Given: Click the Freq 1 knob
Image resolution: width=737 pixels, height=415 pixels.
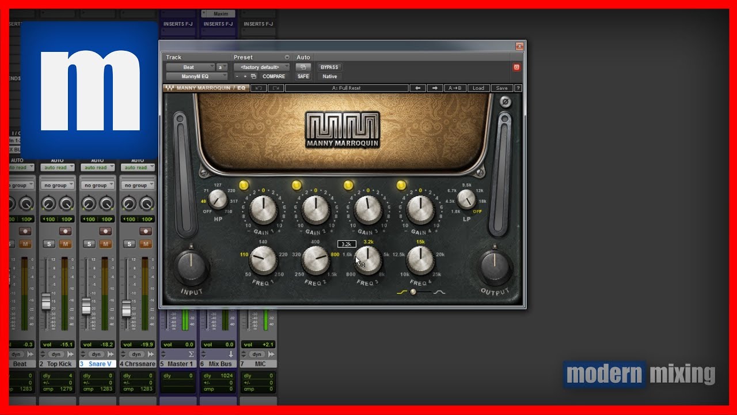Looking at the screenshot, I should (x=263, y=260).
